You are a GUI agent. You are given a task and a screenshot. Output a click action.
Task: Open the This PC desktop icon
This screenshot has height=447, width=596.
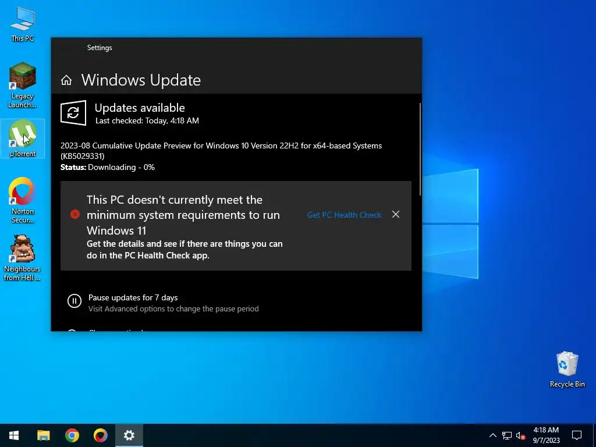[23, 24]
